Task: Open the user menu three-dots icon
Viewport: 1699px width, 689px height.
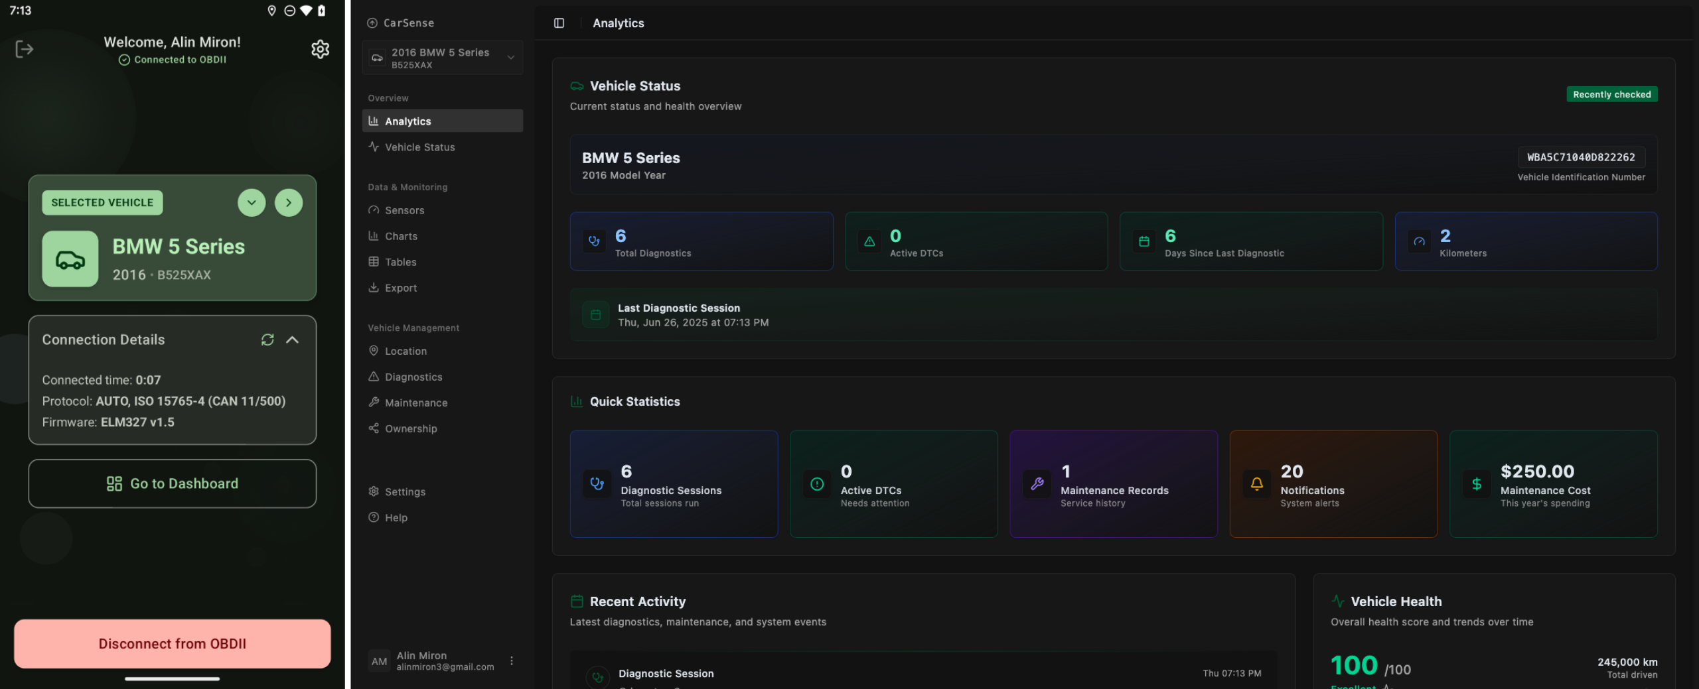Action: click(x=511, y=660)
